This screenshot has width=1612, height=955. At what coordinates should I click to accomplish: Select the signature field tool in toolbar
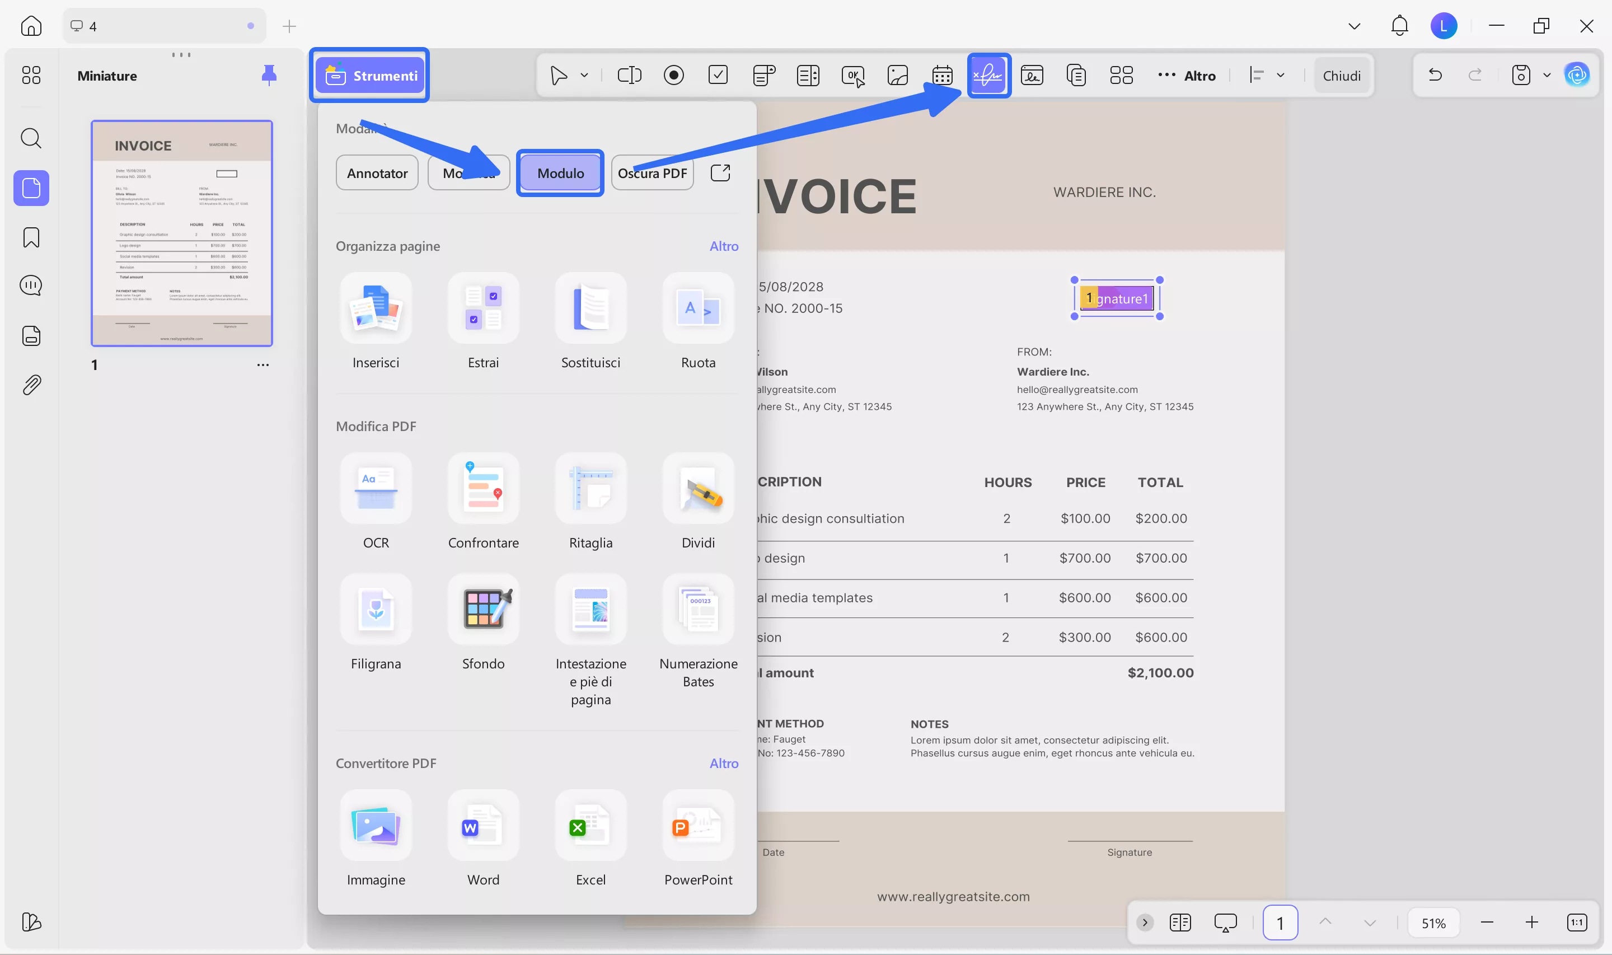click(988, 76)
